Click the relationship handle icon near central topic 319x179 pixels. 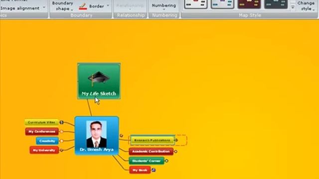tap(121, 135)
